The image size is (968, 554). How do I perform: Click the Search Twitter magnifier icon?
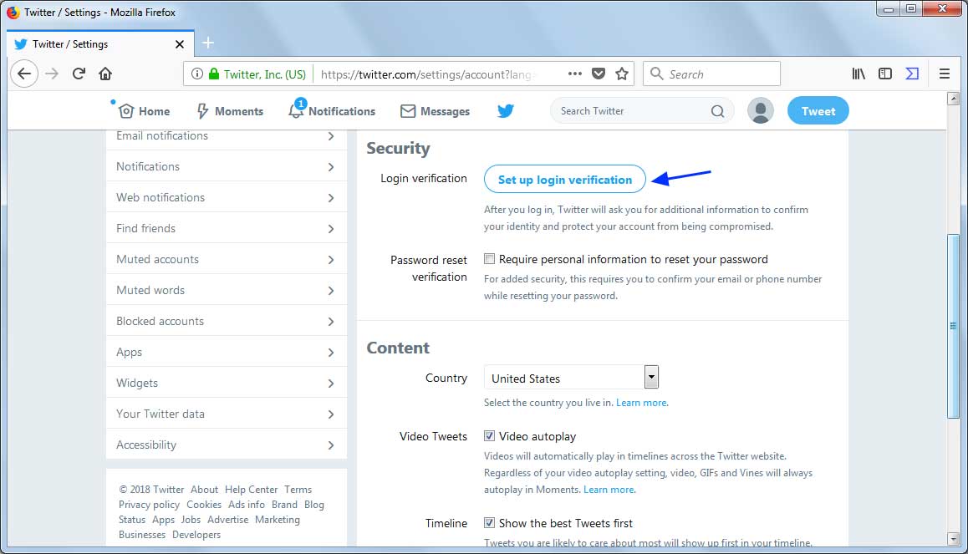(x=717, y=111)
